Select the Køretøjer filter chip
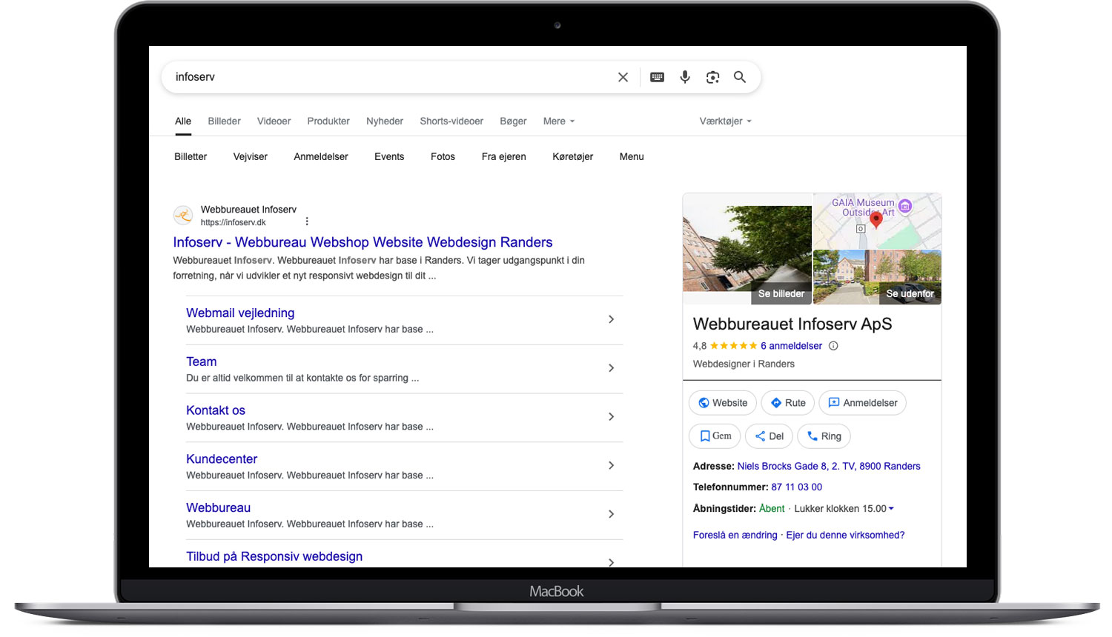Image resolution: width=1112 pixels, height=637 pixels. pyautogui.click(x=572, y=157)
